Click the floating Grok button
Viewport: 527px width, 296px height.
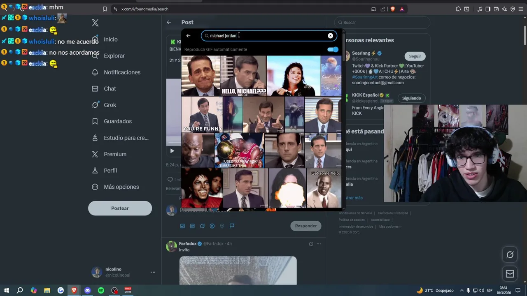[x=510, y=255]
